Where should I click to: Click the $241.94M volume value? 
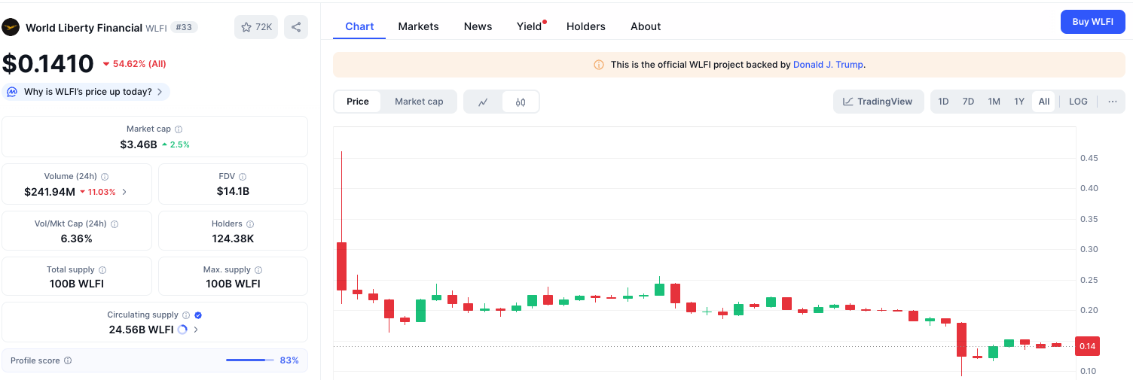[x=50, y=192]
